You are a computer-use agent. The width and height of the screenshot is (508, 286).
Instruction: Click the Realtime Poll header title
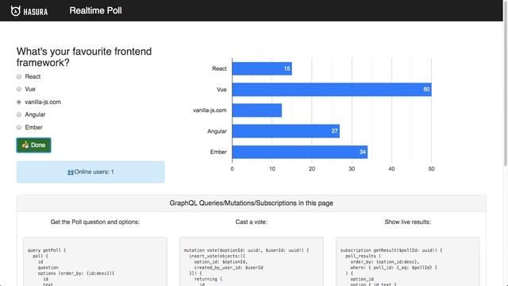coord(95,10)
